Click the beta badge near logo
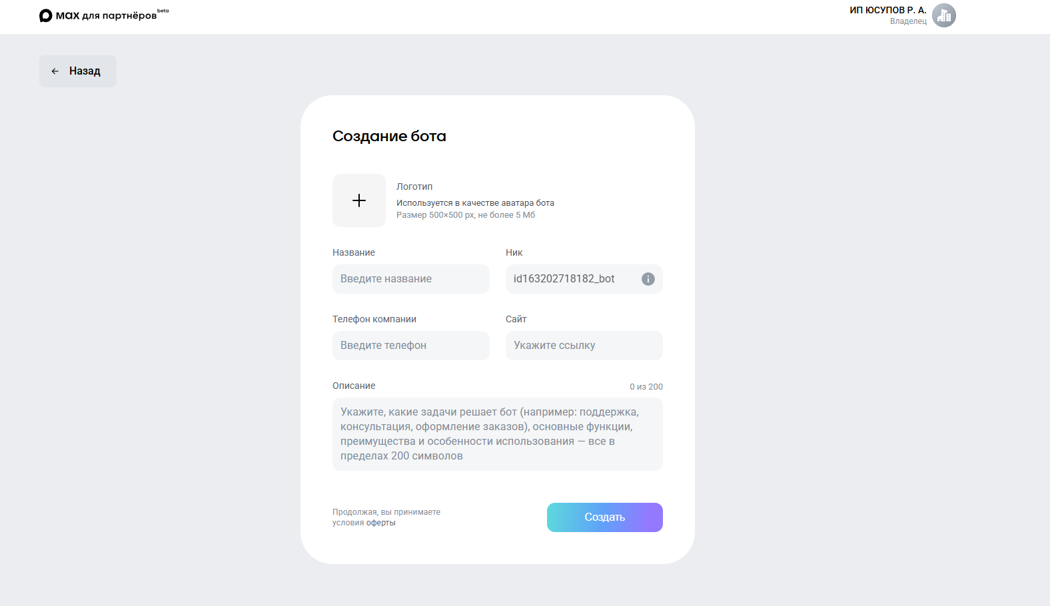1050x606 pixels. click(x=163, y=11)
